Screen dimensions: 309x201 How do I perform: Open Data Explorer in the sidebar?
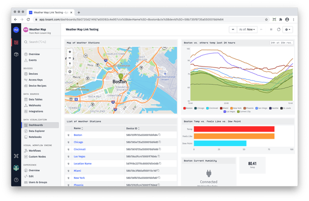[37, 131]
